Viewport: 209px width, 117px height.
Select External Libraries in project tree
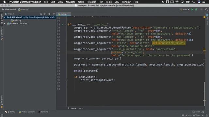[x=17, y=23]
